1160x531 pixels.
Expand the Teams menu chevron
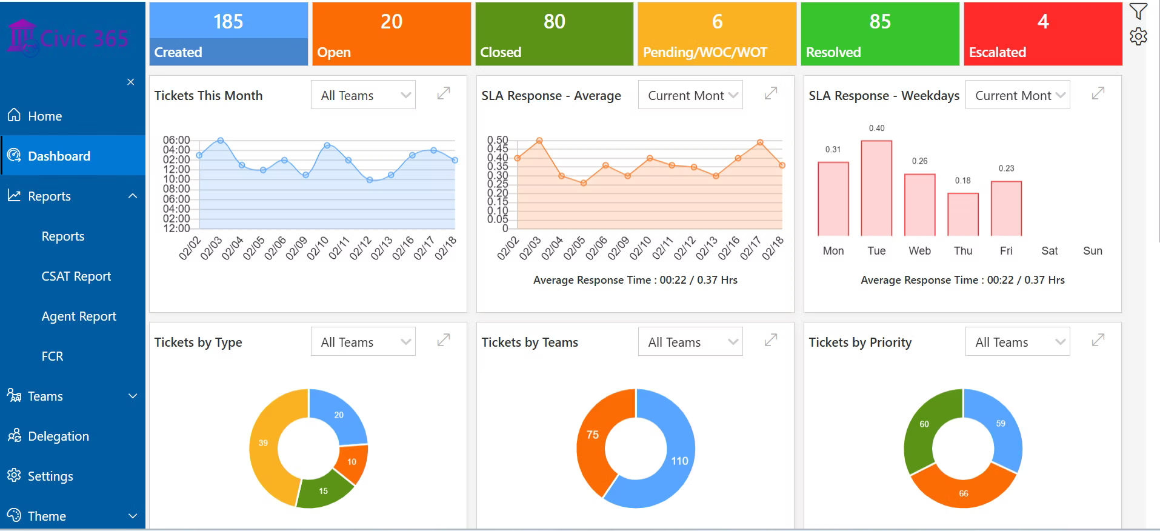[133, 396]
